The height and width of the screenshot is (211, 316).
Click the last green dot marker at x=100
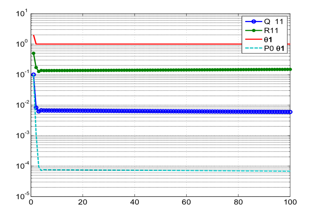(x=290, y=69)
